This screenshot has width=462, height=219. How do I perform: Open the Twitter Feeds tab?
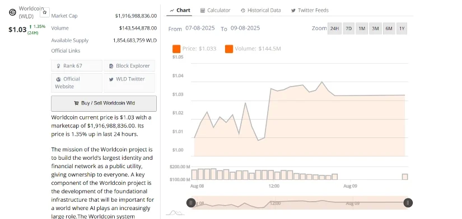[310, 10]
